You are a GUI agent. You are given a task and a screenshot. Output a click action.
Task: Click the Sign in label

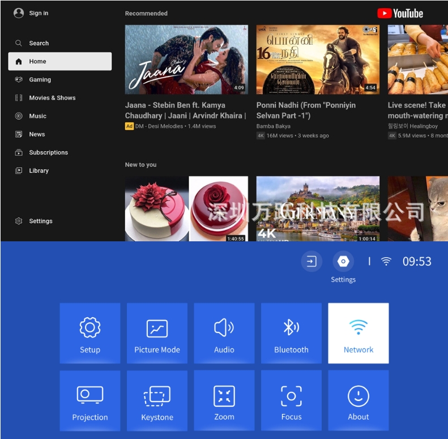point(39,13)
